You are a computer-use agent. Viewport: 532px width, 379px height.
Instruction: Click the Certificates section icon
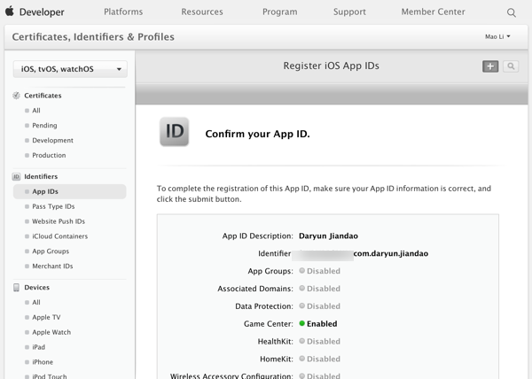point(17,95)
